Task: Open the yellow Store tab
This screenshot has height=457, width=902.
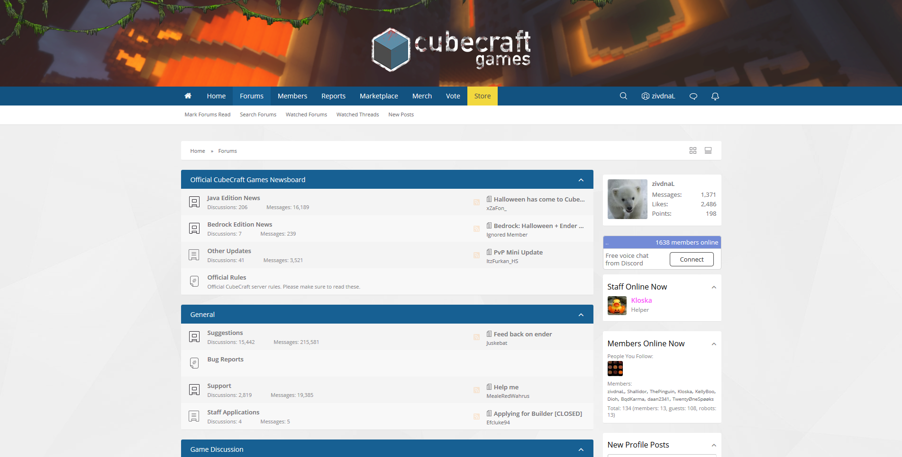Action: coord(483,96)
